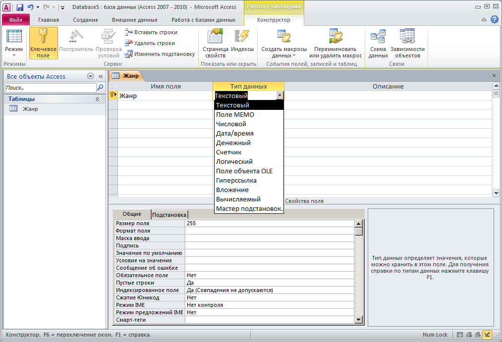
Task: Click the Проверка условий icon
Action: click(x=109, y=36)
